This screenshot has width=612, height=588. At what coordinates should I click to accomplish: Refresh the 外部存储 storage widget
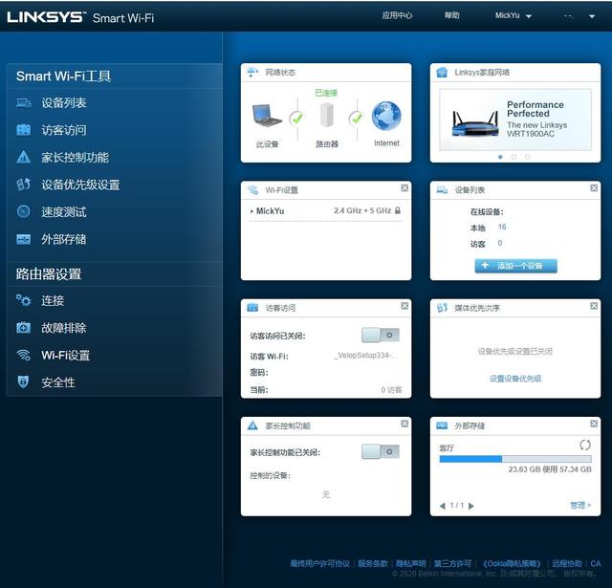pyautogui.click(x=585, y=446)
